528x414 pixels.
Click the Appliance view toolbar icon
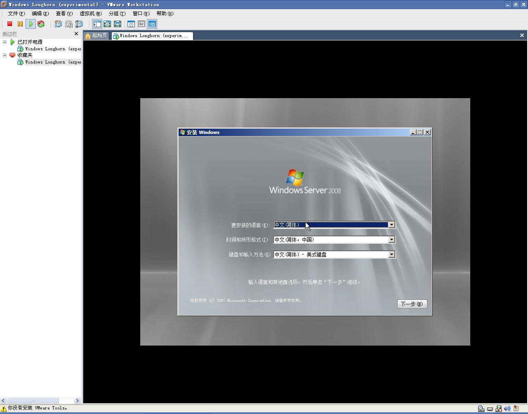click(141, 24)
